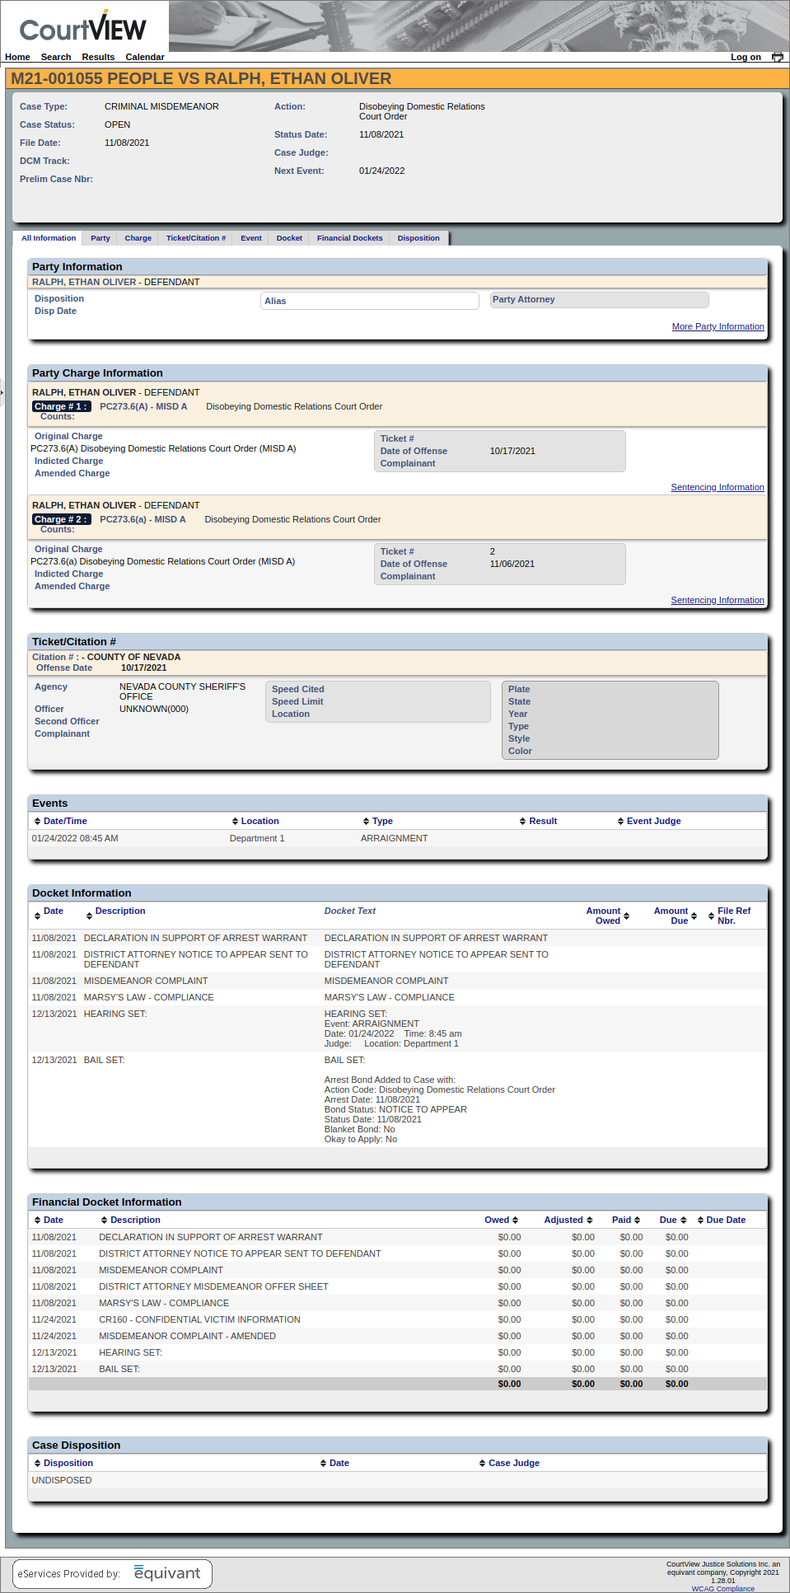This screenshot has width=790, height=1593.
Task: Sort Financial Docket by Paid arrow icon
Action: click(637, 1221)
